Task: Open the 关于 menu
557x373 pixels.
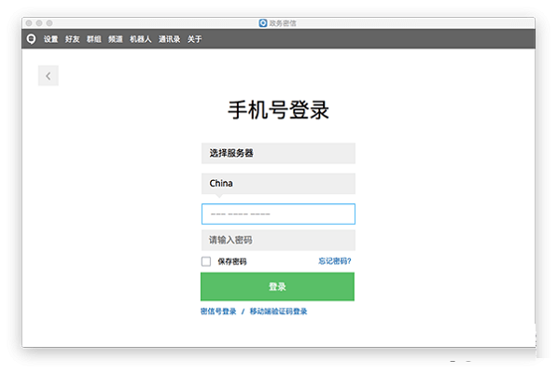Action: pyautogui.click(x=194, y=39)
